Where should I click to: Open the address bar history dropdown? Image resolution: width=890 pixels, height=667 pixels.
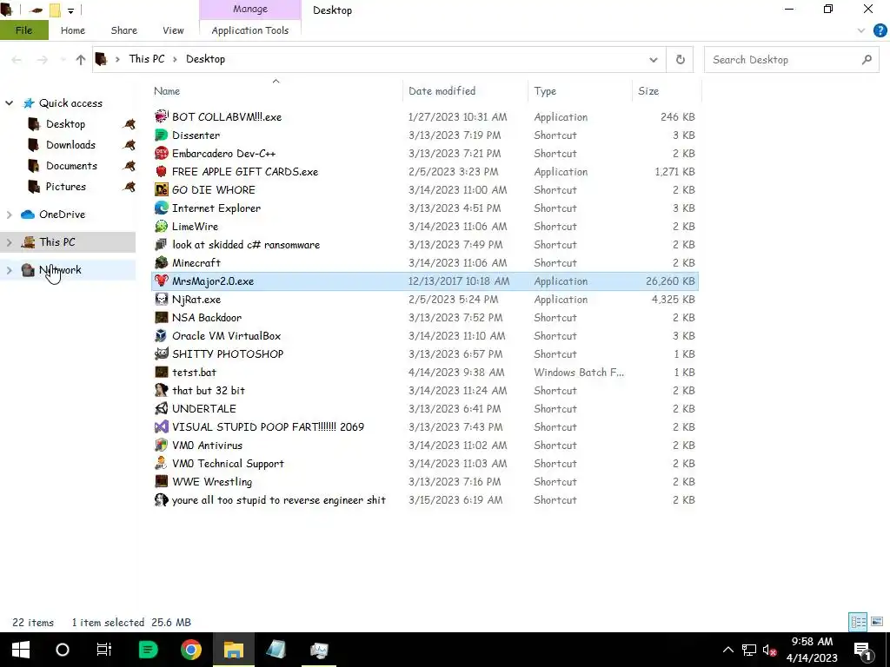pyautogui.click(x=654, y=60)
